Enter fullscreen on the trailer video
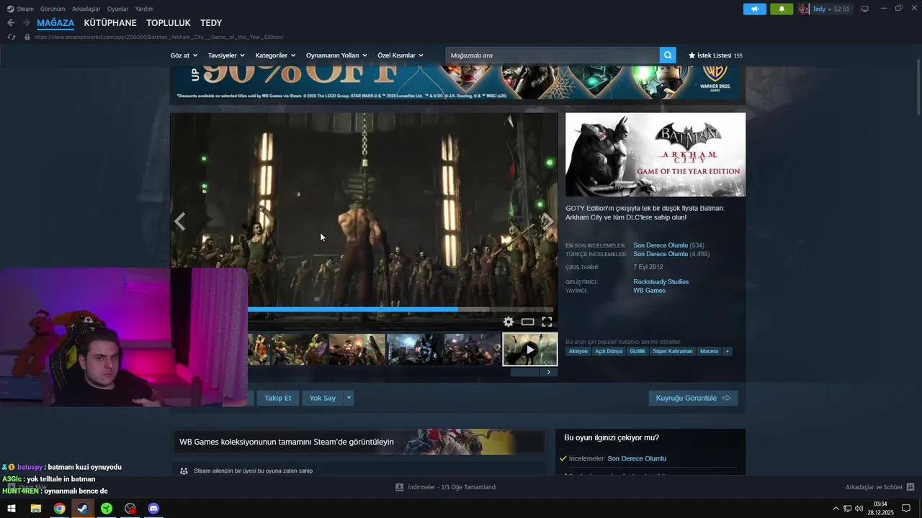 (547, 322)
